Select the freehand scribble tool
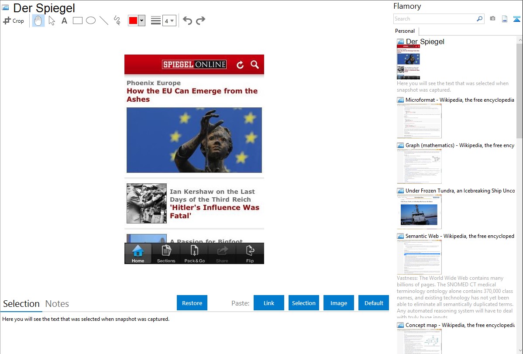 pyautogui.click(x=117, y=21)
